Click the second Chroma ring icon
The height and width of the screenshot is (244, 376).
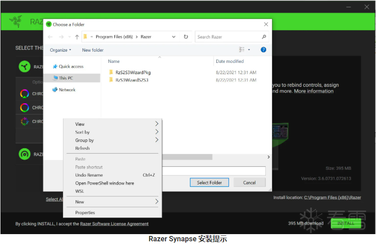(24, 107)
